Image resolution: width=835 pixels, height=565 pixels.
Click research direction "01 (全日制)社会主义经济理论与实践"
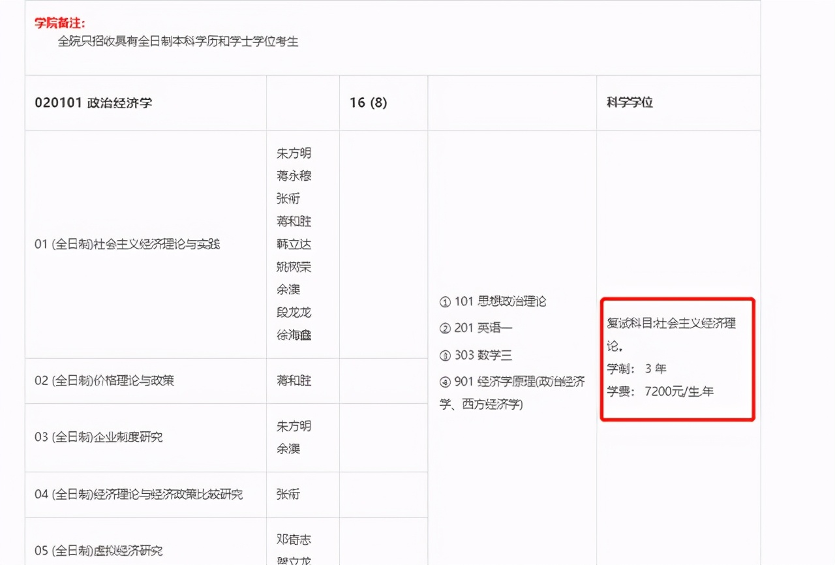point(127,244)
